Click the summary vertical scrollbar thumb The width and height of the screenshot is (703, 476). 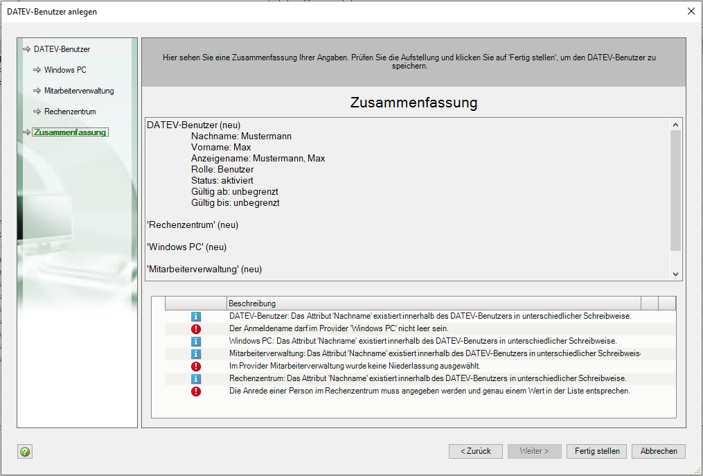[x=676, y=191]
